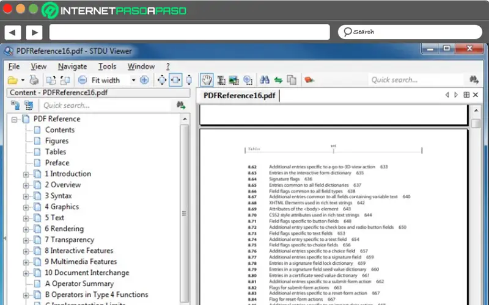This screenshot has height=305, width=489.
Task: Open the Fit width zoom dropdown
Action: pyautogui.click(x=133, y=80)
